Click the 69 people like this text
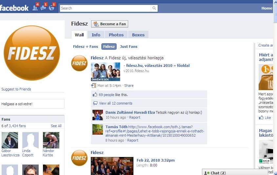 113,95
